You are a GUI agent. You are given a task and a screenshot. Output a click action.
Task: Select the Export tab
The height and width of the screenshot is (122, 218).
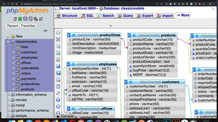click(145, 16)
